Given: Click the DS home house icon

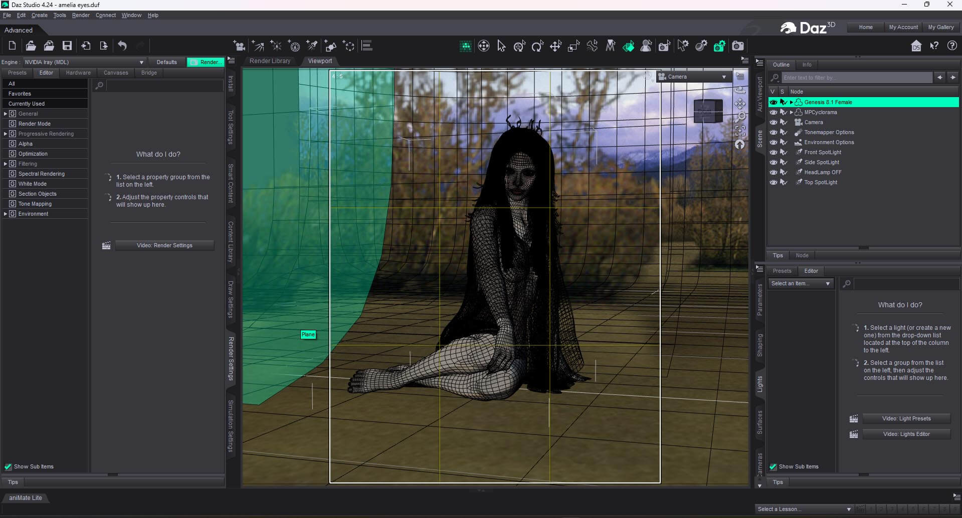Looking at the screenshot, I should point(916,46).
